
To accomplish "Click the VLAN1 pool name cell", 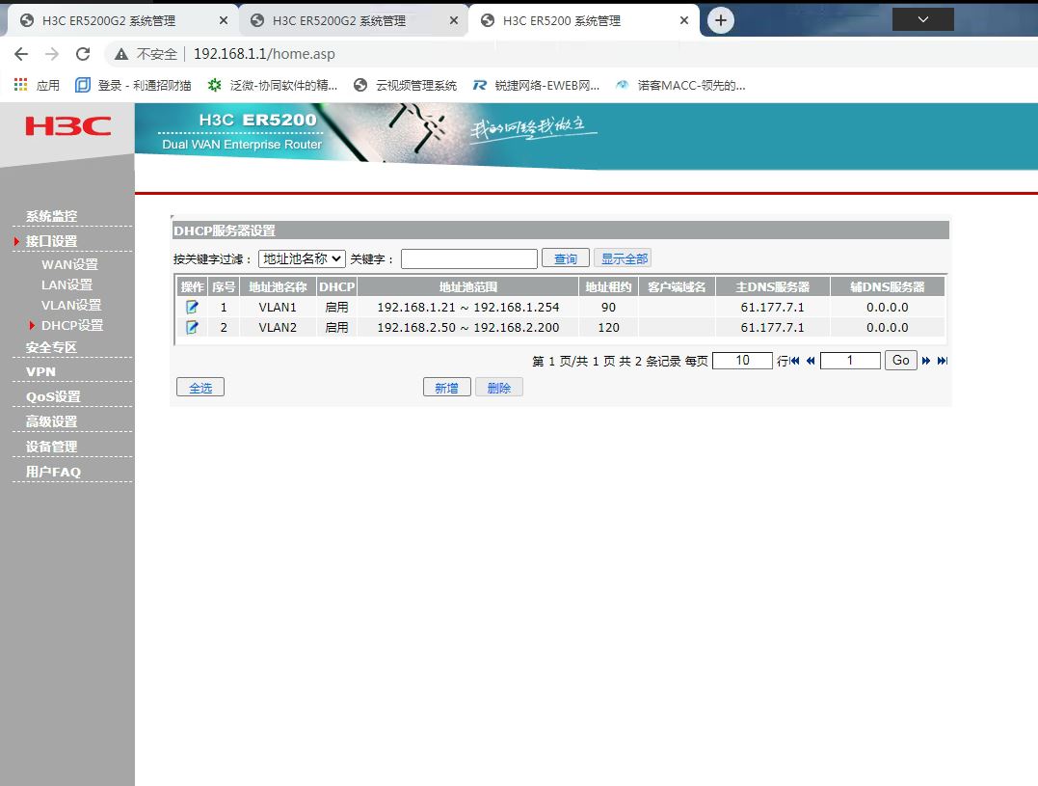I will click(x=278, y=308).
